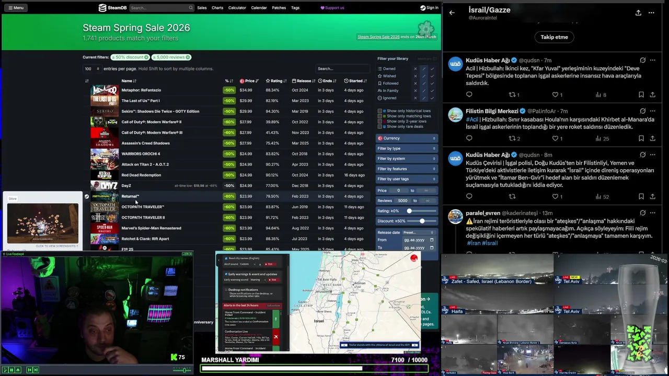The image size is (669, 376).
Task: Expand Filter by user tags dropdown
Action: 406,179
